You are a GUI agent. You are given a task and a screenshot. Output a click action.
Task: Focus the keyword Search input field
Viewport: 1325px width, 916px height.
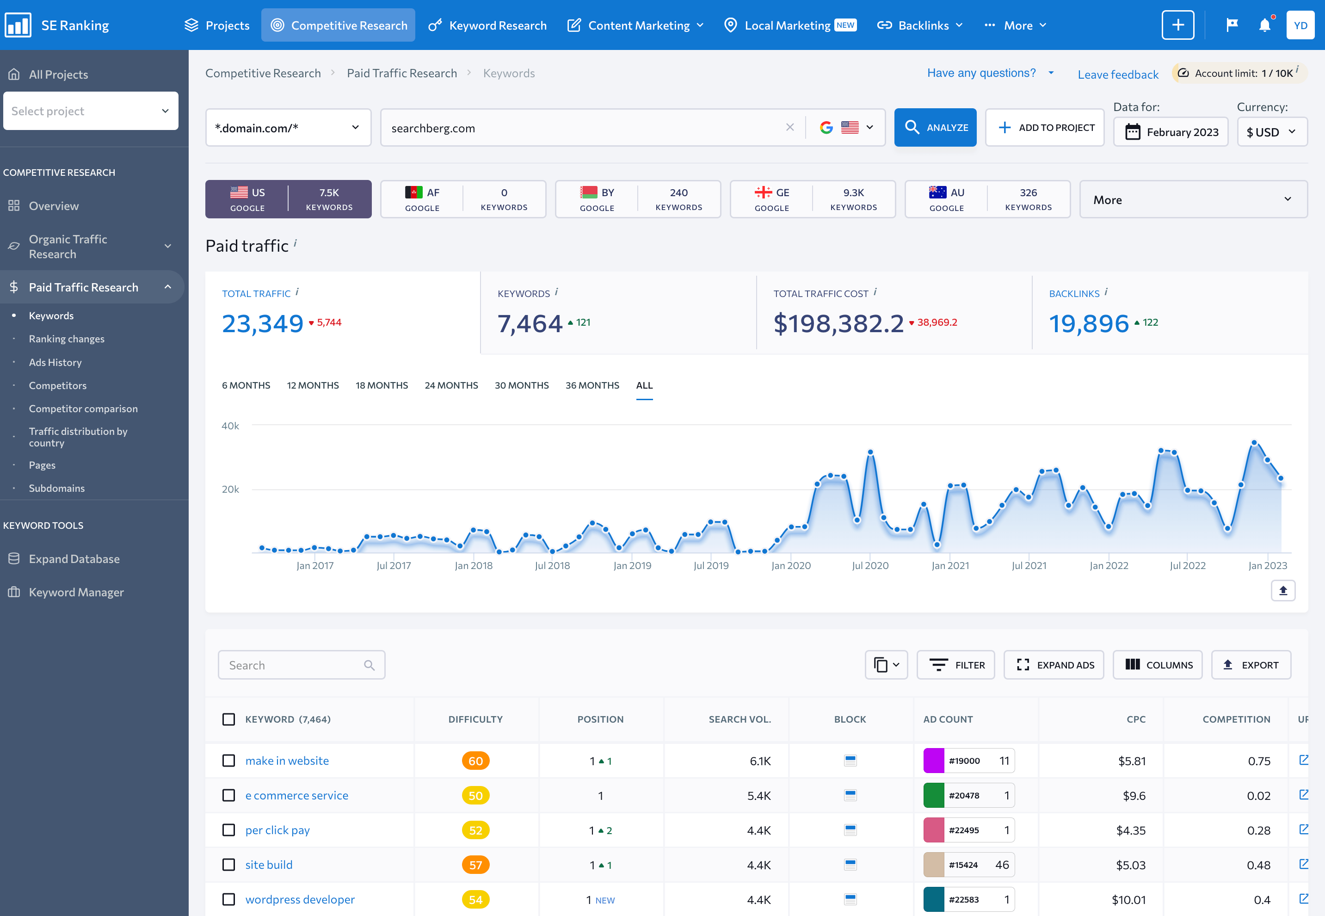301,664
